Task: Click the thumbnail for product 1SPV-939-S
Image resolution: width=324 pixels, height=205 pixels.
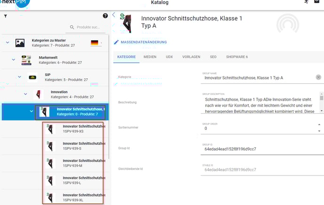Action: 50,146
